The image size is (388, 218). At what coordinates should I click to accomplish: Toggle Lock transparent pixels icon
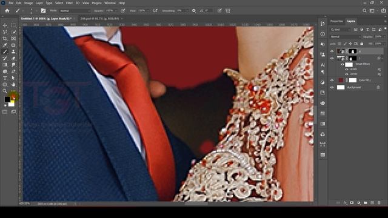pos(339,44)
